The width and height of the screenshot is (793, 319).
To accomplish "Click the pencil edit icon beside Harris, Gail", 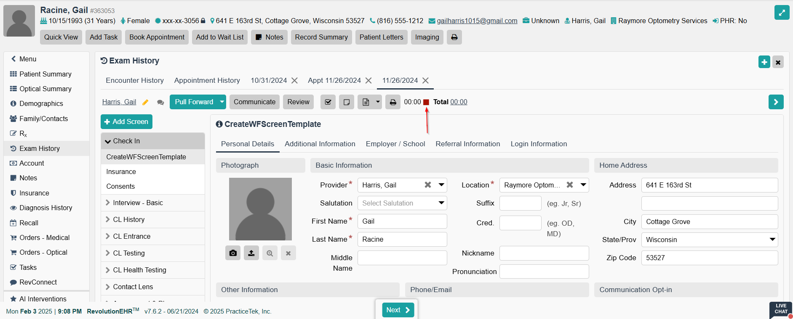I will pyautogui.click(x=145, y=102).
